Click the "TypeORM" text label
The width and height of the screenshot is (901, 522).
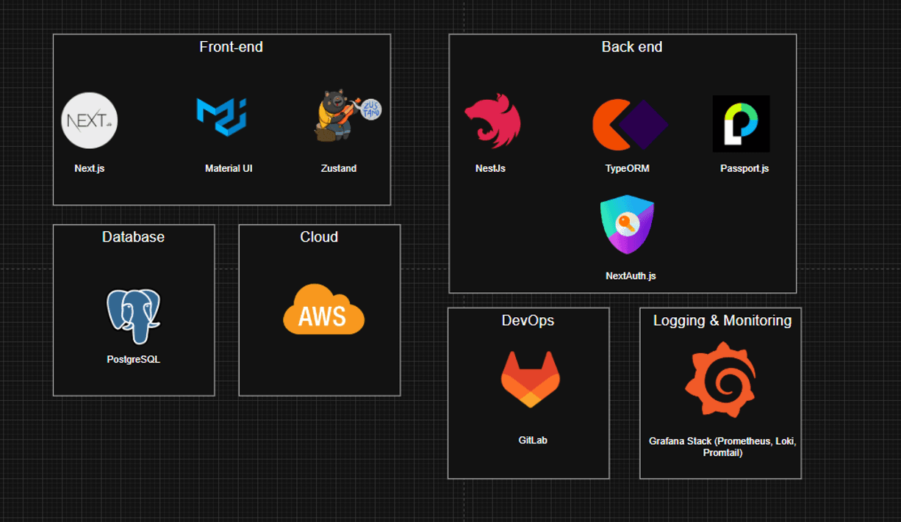(627, 169)
